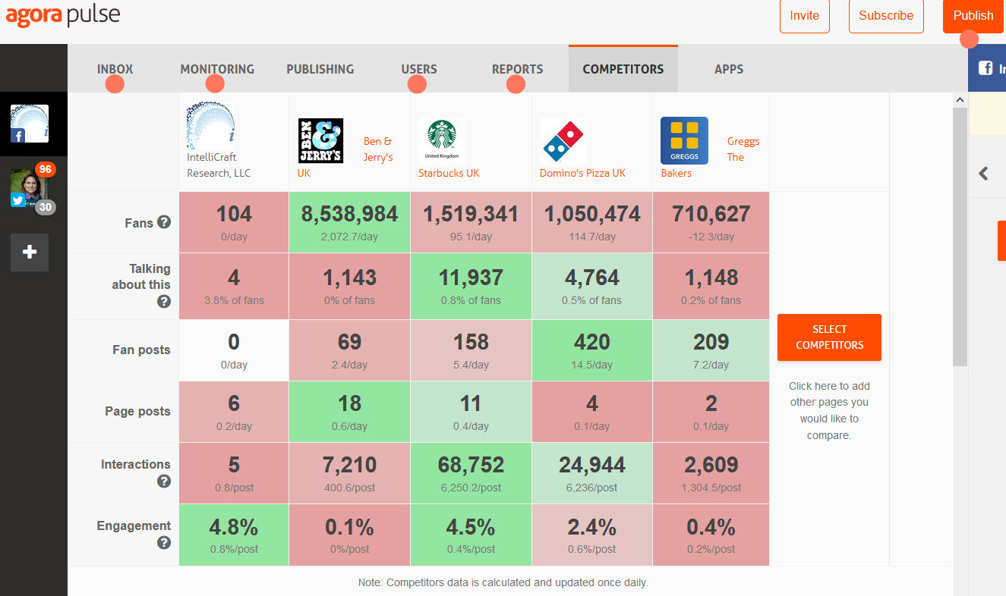This screenshot has height=596, width=1006.
Task: Click IntelliCraft Research, LLC name
Action: 219,165
